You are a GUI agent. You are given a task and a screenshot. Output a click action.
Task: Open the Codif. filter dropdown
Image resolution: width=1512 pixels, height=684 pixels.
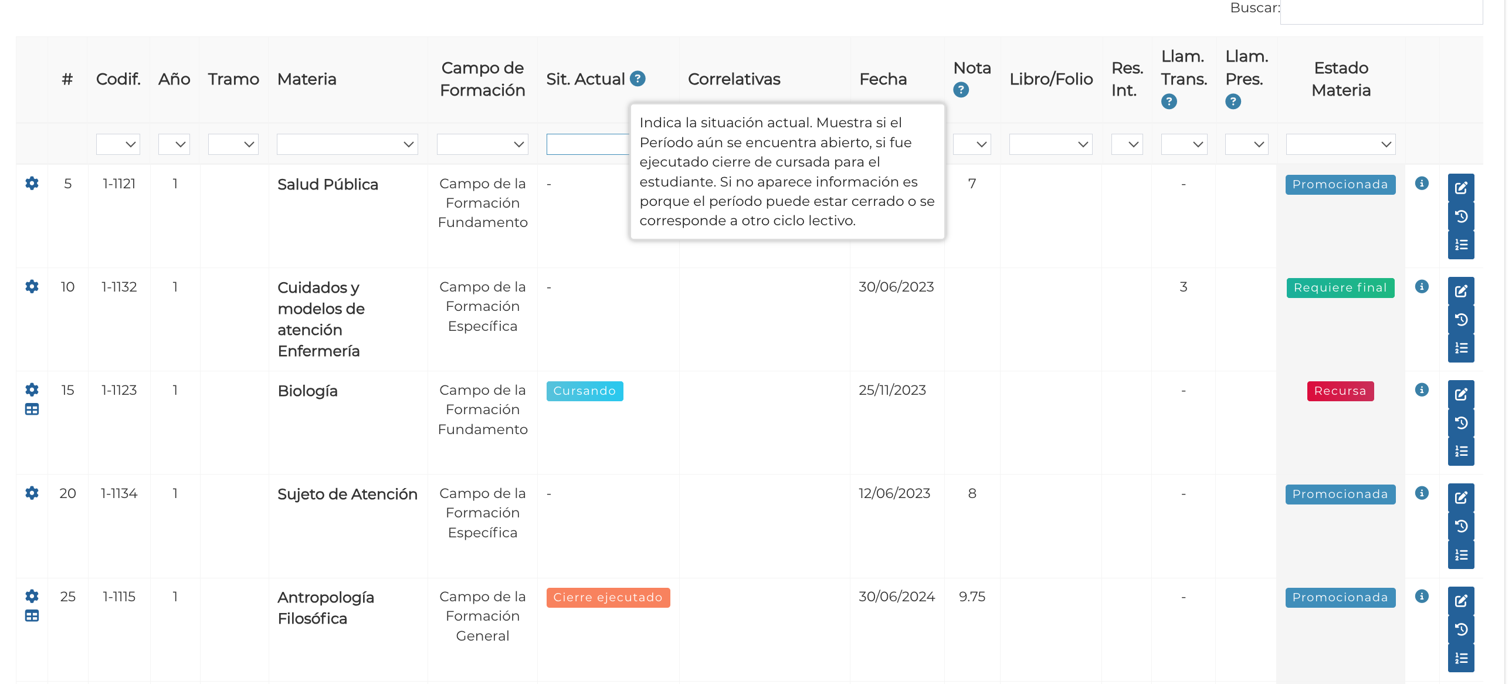click(x=118, y=144)
